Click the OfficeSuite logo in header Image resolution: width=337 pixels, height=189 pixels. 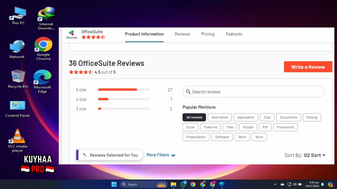point(72,34)
